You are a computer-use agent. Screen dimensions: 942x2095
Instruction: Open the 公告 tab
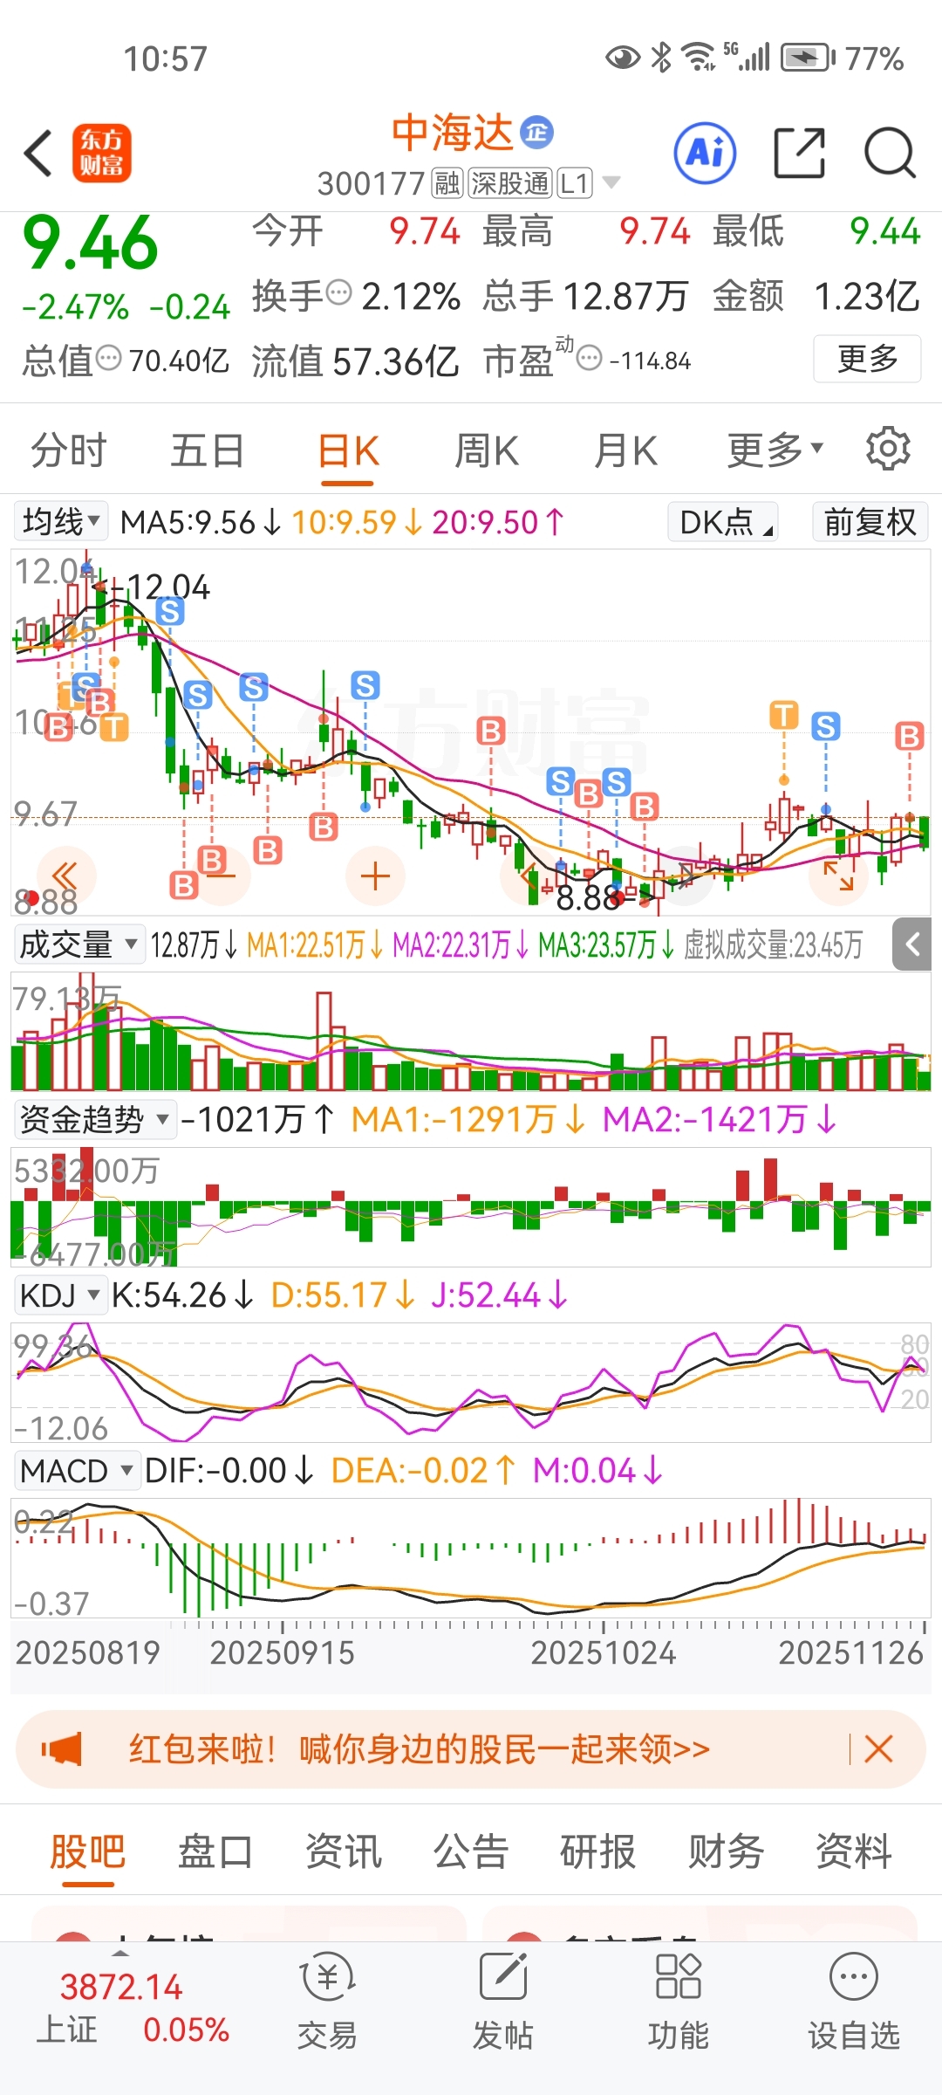click(x=471, y=1851)
